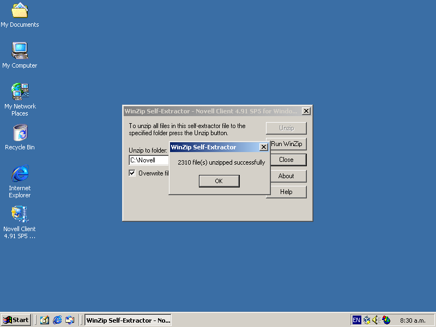The width and height of the screenshot is (436, 327).
Task: Launch Internet Explorer from quick launch
Action: tap(57, 320)
